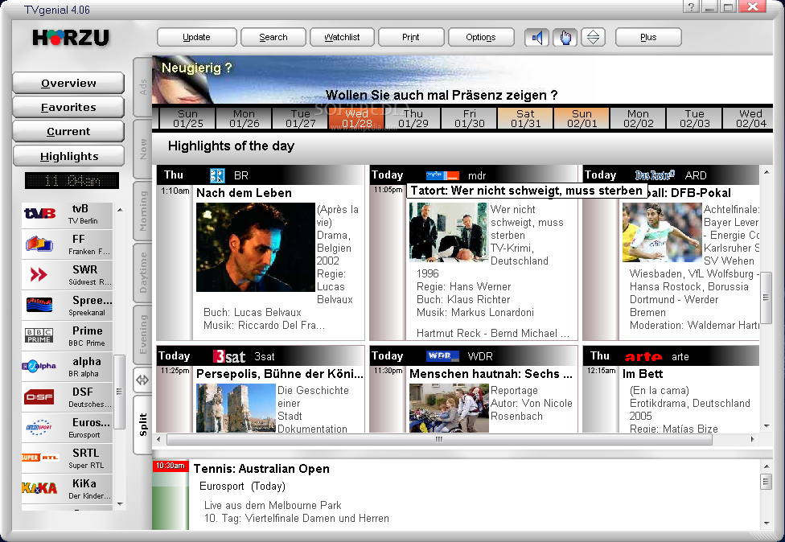Select day Sat 01/31
This screenshot has height=542, width=785.
526,119
